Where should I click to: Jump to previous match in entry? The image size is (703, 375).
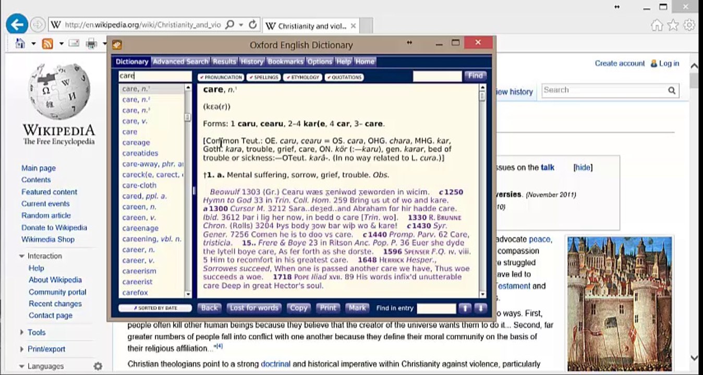point(464,308)
